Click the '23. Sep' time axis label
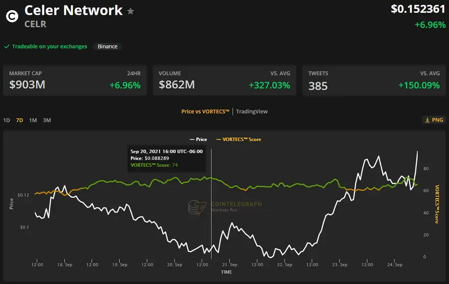Viewport: 449px width, 284px height. coord(340,265)
